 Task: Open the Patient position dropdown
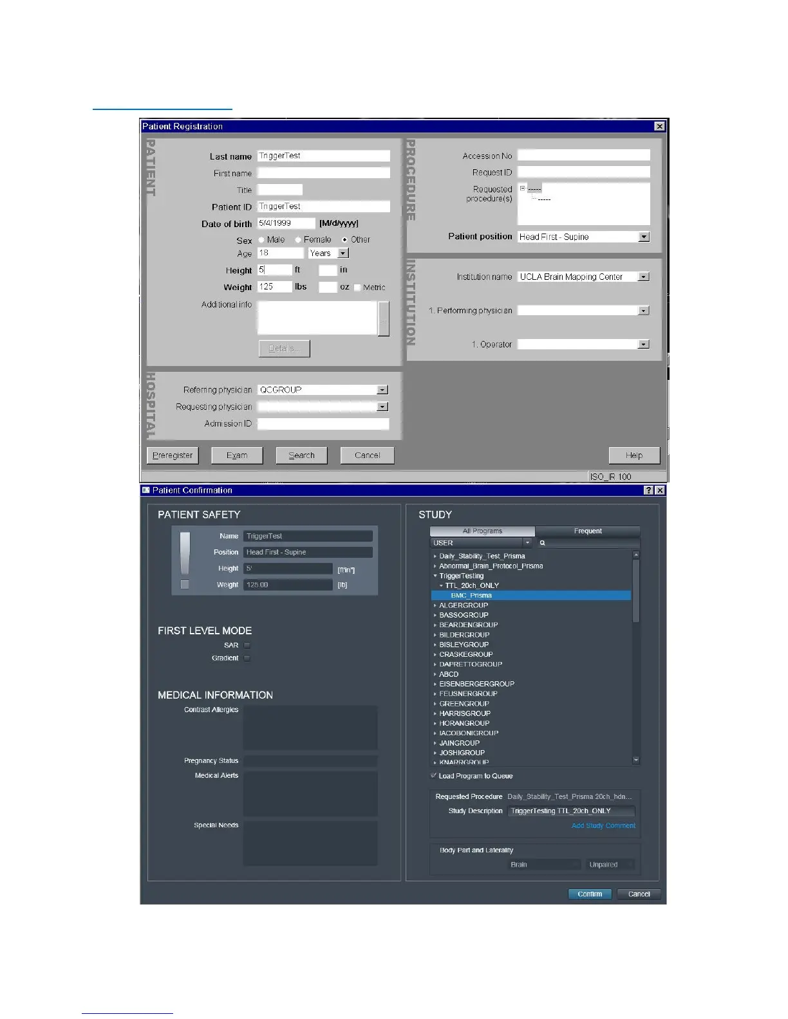(x=644, y=237)
